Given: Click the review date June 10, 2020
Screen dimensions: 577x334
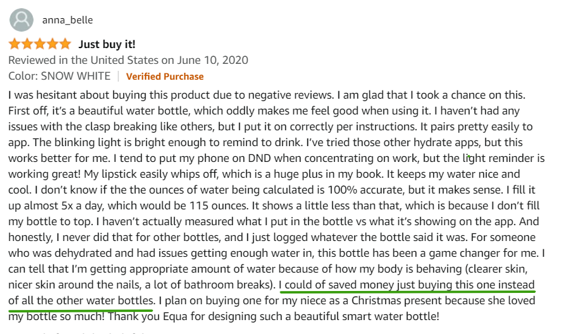Looking at the screenshot, I should tap(213, 60).
